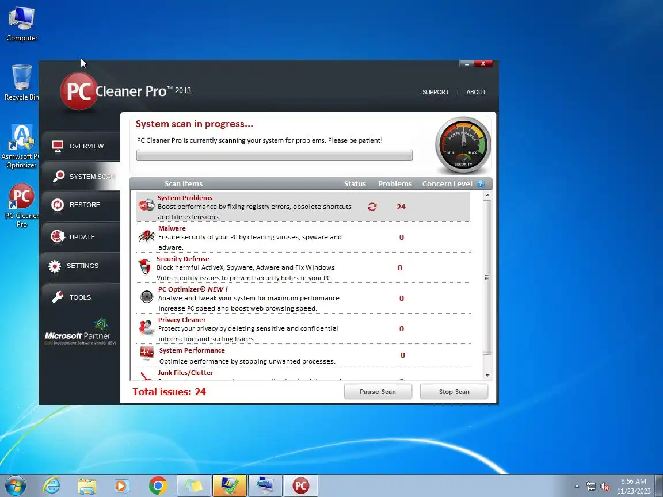Click the Overview monitor icon
Image resolution: width=663 pixels, height=497 pixels.
pos(58,146)
